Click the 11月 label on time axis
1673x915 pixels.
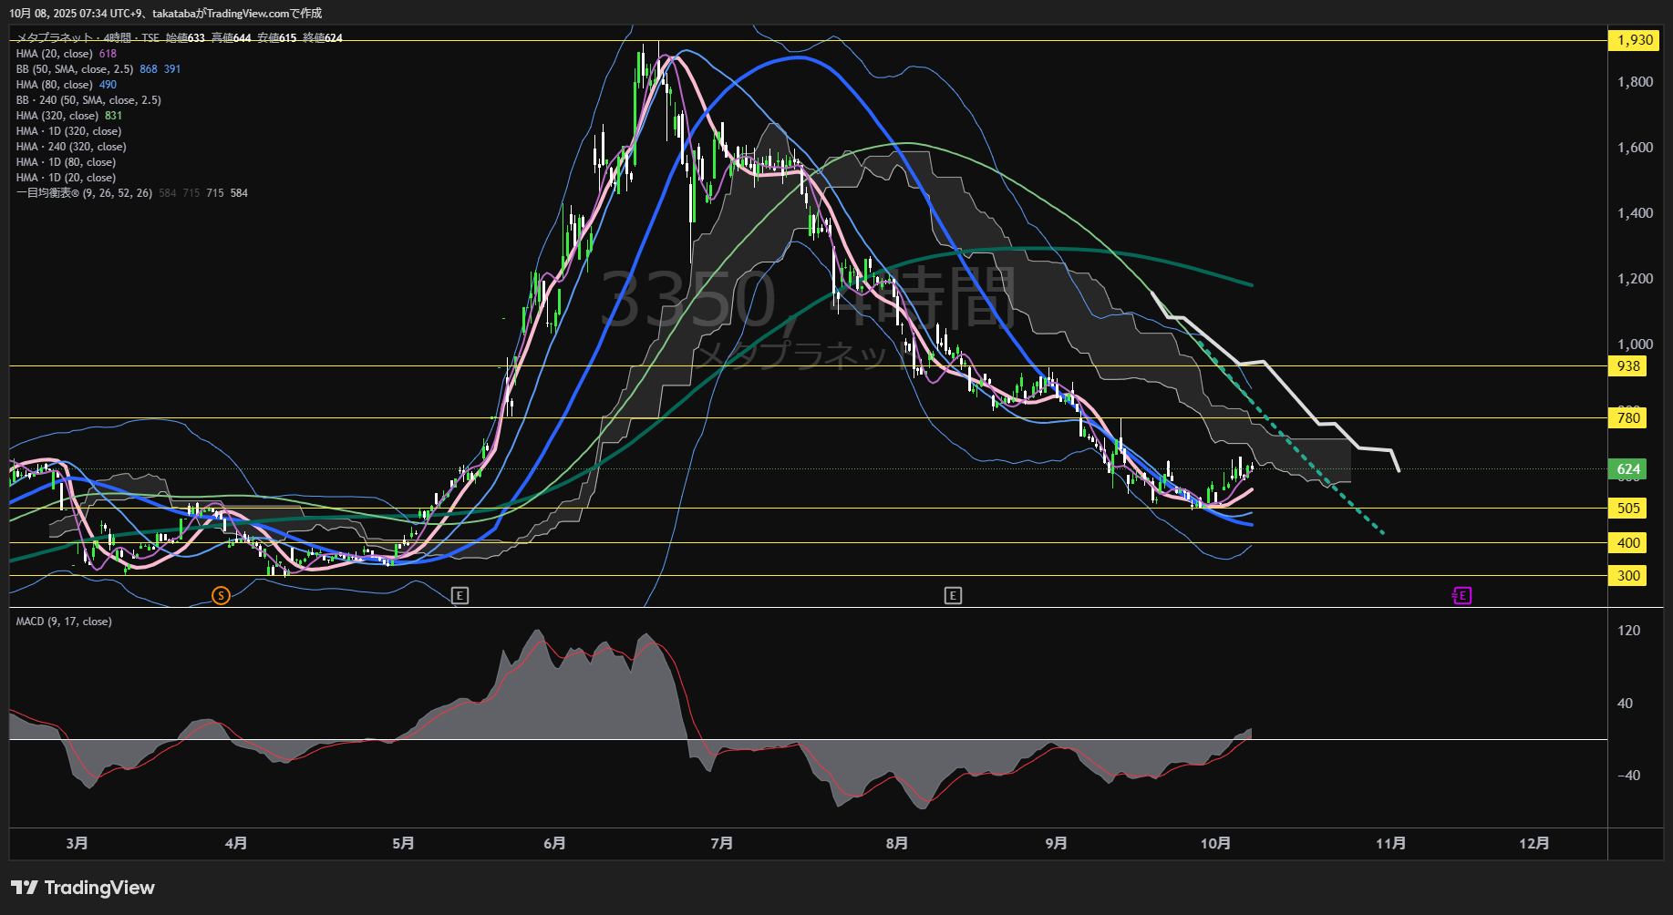click(x=1390, y=843)
